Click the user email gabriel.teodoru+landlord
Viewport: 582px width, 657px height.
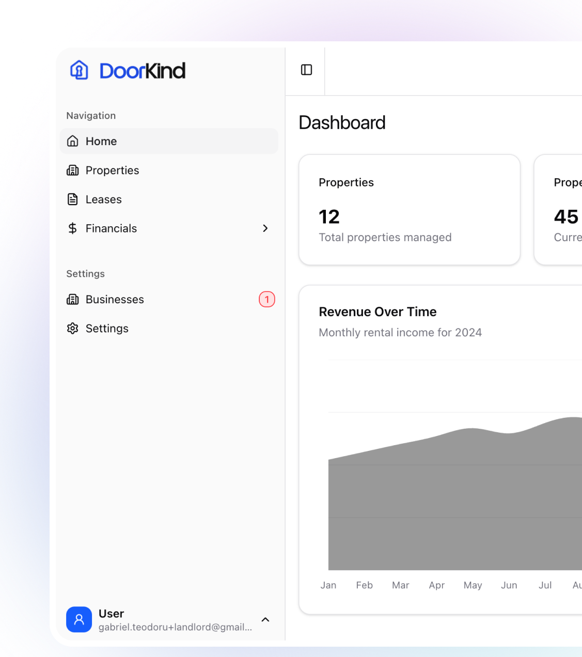click(175, 627)
